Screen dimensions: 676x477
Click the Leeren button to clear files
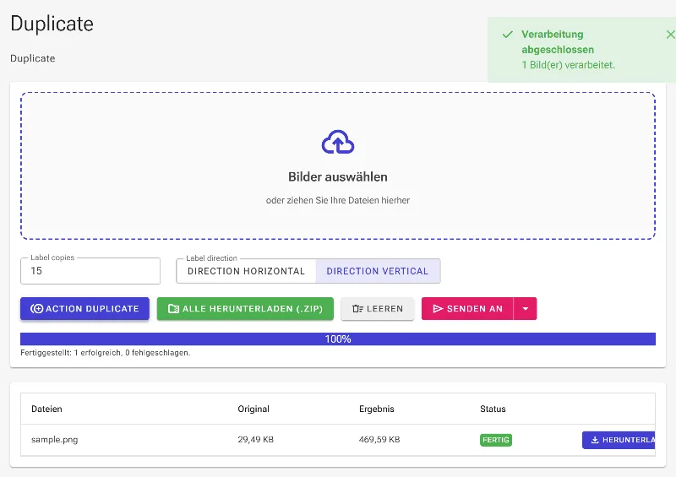click(377, 308)
